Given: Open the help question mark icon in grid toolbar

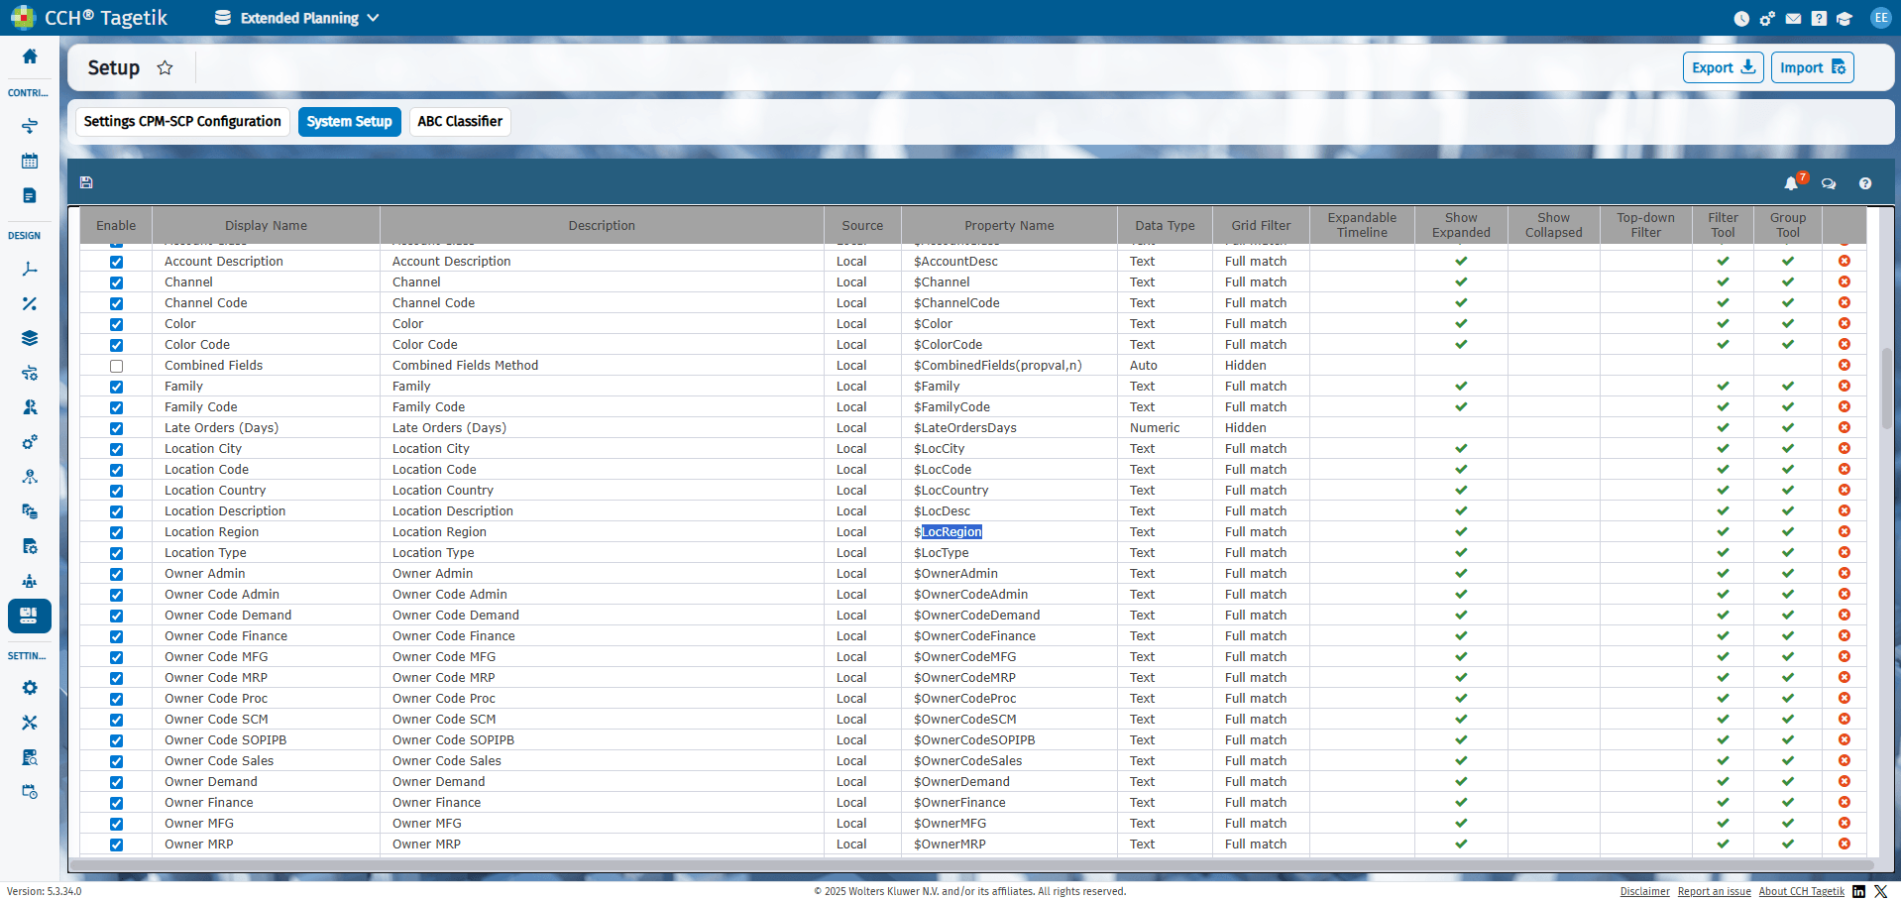Looking at the screenshot, I should [1865, 183].
